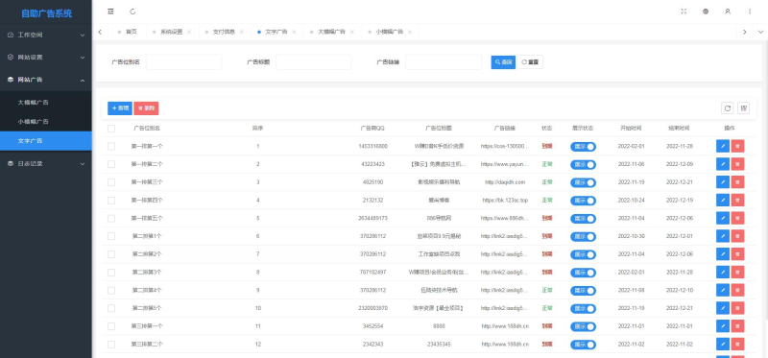Close the 支付信息 tab
This screenshot has width=768, height=358.
[242, 32]
